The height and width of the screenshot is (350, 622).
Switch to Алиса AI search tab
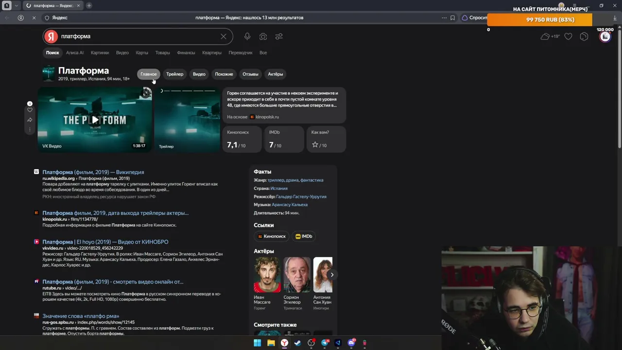(x=75, y=52)
